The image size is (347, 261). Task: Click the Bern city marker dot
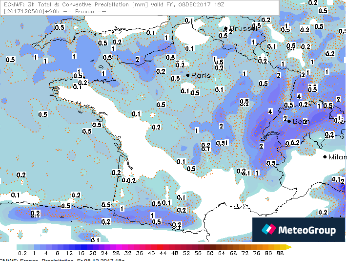pos(289,121)
